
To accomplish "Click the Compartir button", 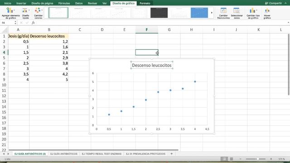I will 273,3.
